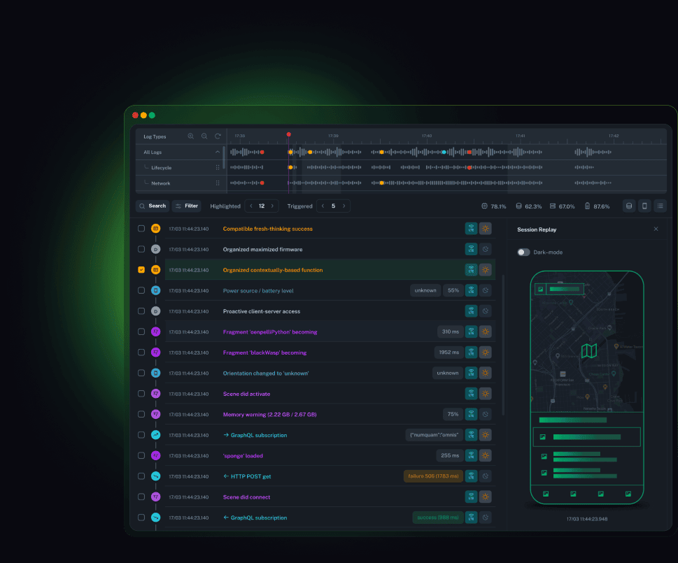Go to next triggered log
678x563 pixels.
tap(344, 206)
